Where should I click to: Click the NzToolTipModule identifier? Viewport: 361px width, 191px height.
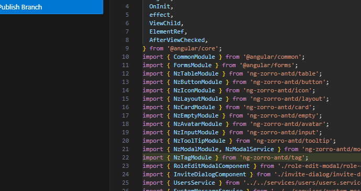pyautogui.click(x=200, y=141)
